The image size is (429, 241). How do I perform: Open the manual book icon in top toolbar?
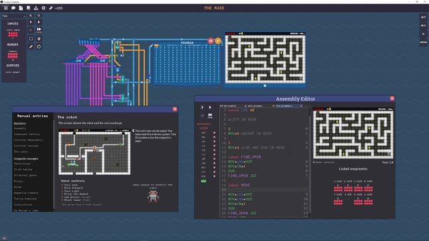28,8
